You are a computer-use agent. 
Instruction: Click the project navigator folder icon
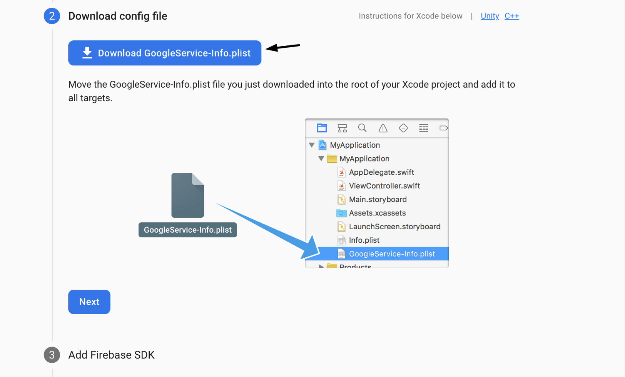click(x=322, y=128)
